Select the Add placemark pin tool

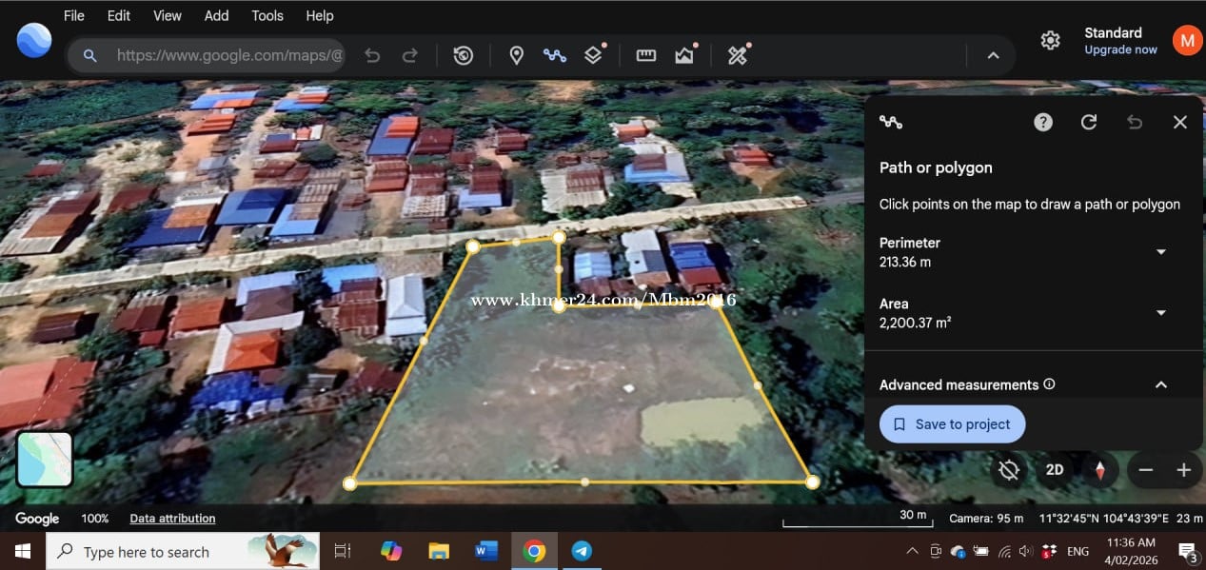pyautogui.click(x=516, y=55)
